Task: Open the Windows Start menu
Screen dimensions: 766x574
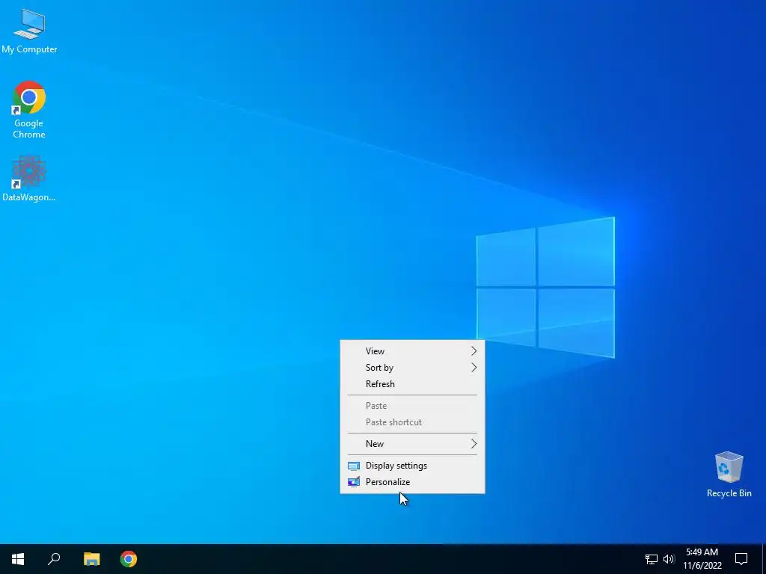Action: [x=18, y=559]
